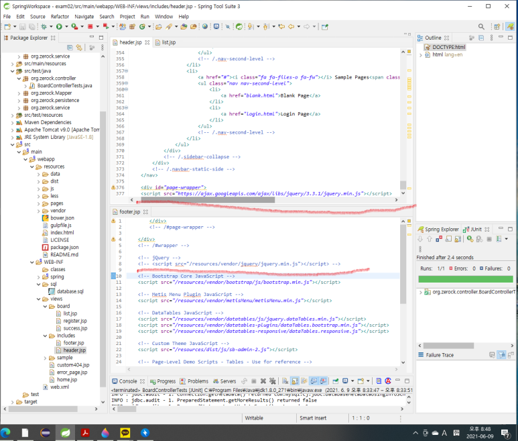Toggle Word Wrap in Console toolbar

[304, 381]
